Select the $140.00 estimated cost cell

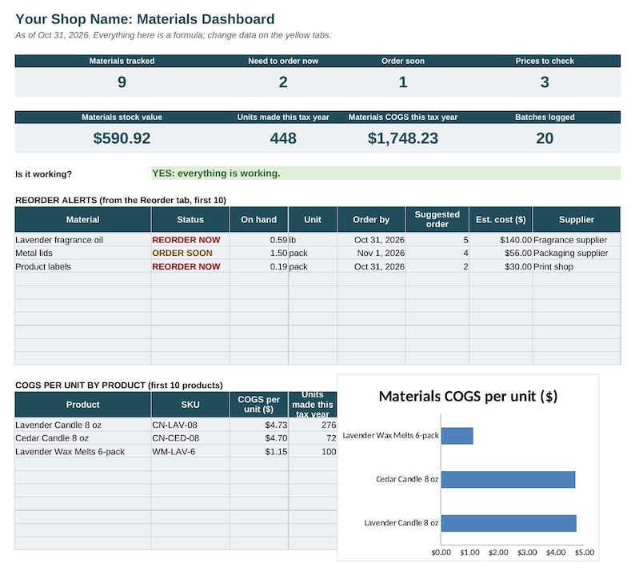point(501,240)
